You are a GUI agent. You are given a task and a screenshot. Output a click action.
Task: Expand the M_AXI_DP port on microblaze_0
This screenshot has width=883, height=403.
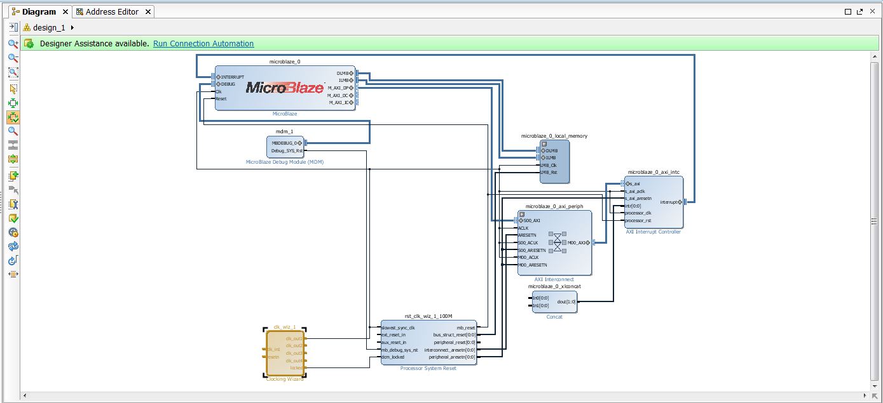click(x=351, y=88)
